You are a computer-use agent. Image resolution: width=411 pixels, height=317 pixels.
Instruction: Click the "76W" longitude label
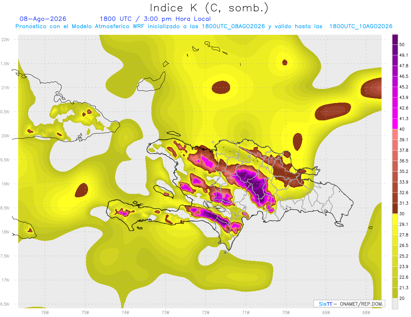pyautogui.click(x=45, y=312)
